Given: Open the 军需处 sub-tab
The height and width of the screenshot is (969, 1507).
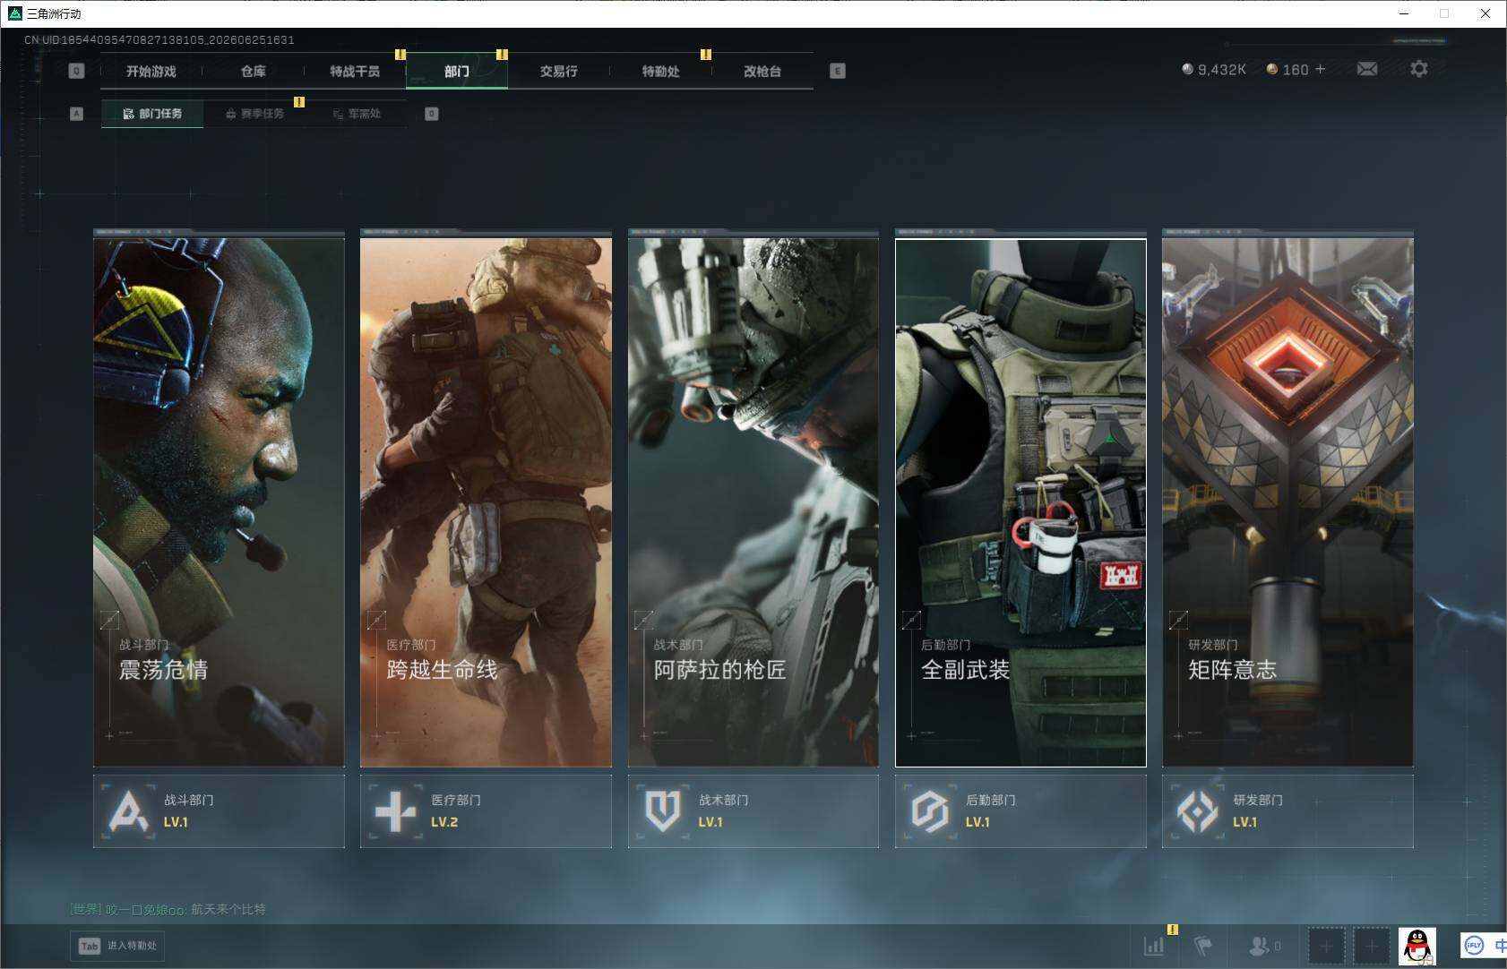Looking at the screenshot, I should click(x=357, y=114).
